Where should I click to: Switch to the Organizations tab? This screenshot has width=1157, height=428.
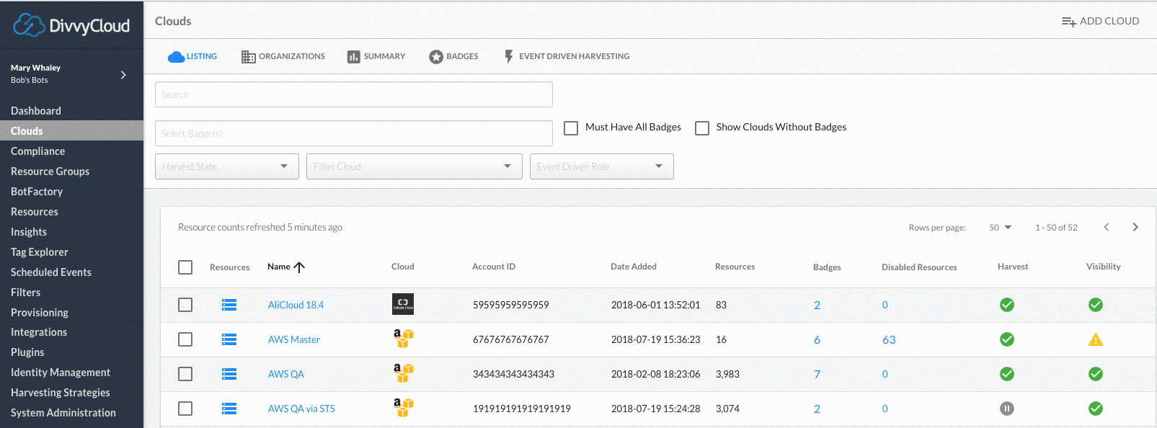point(283,56)
